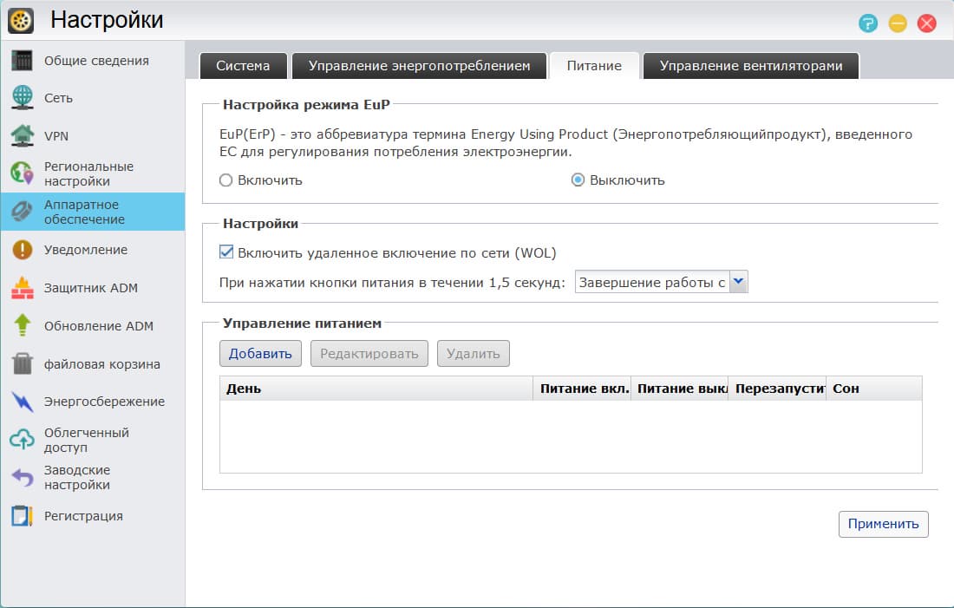Image resolution: width=954 pixels, height=608 pixels.
Task: Switch to the Система tab
Action: pos(243,64)
